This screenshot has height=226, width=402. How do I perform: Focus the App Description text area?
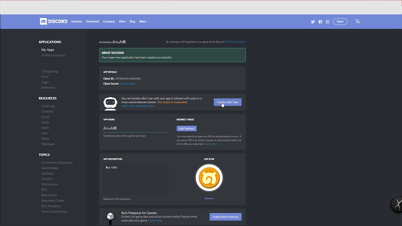coord(136,179)
